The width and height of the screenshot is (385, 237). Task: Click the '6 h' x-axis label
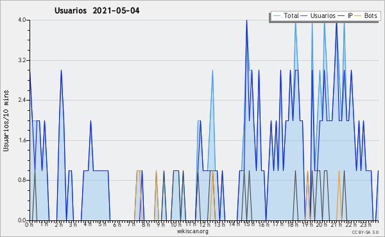tap(117, 224)
